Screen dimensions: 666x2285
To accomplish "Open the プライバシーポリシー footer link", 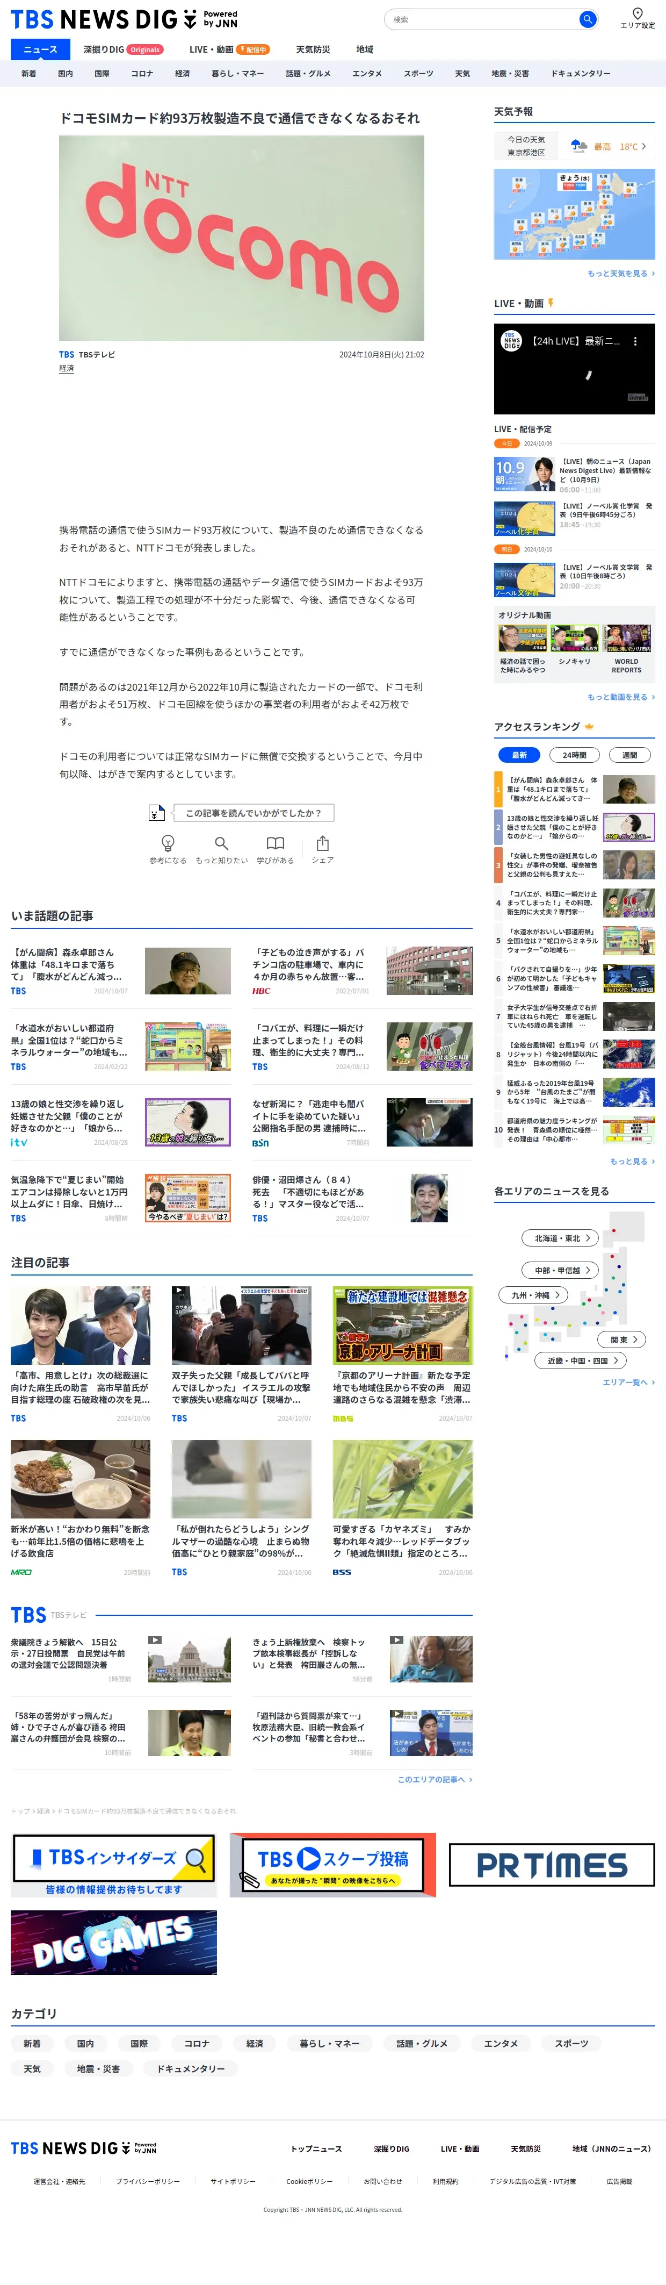I will pyautogui.click(x=147, y=2181).
